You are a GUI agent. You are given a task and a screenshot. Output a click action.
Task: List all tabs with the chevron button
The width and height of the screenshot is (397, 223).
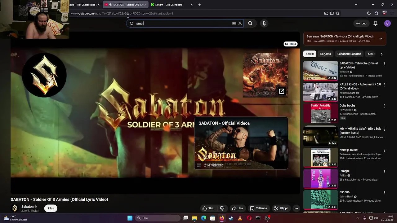coord(356,5)
